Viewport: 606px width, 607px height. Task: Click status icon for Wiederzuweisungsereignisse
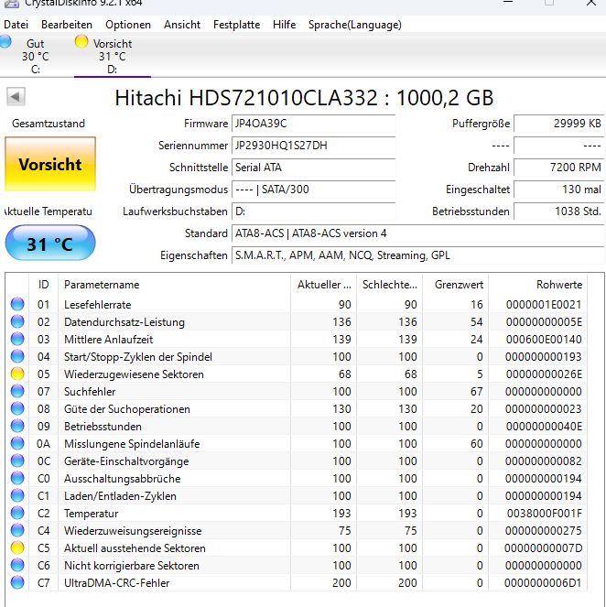17,531
